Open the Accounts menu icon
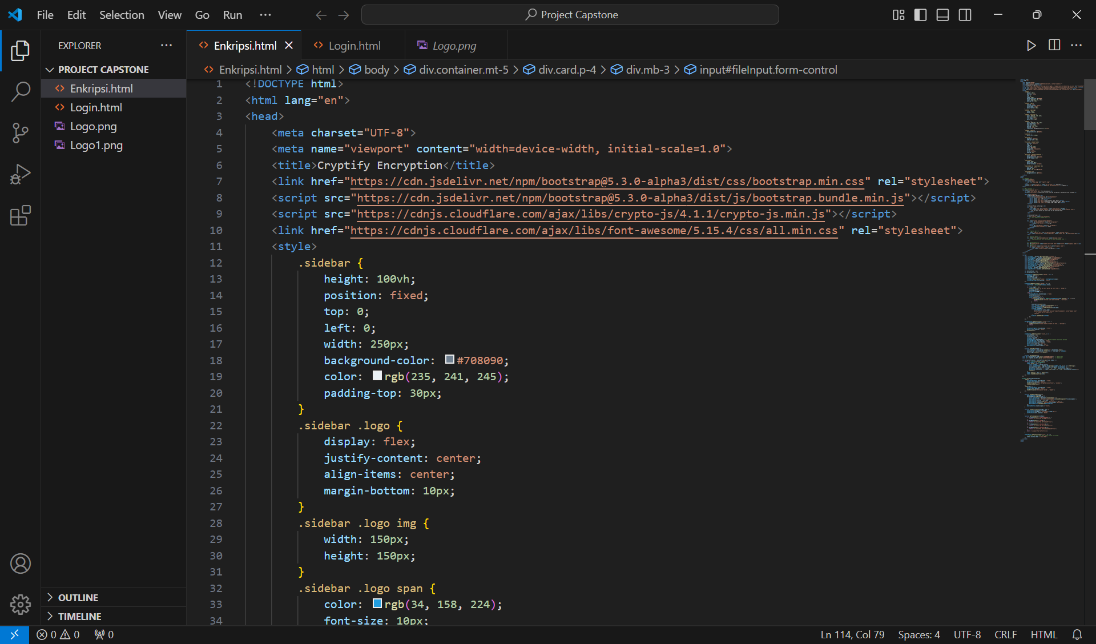 [x=21, y=563]
